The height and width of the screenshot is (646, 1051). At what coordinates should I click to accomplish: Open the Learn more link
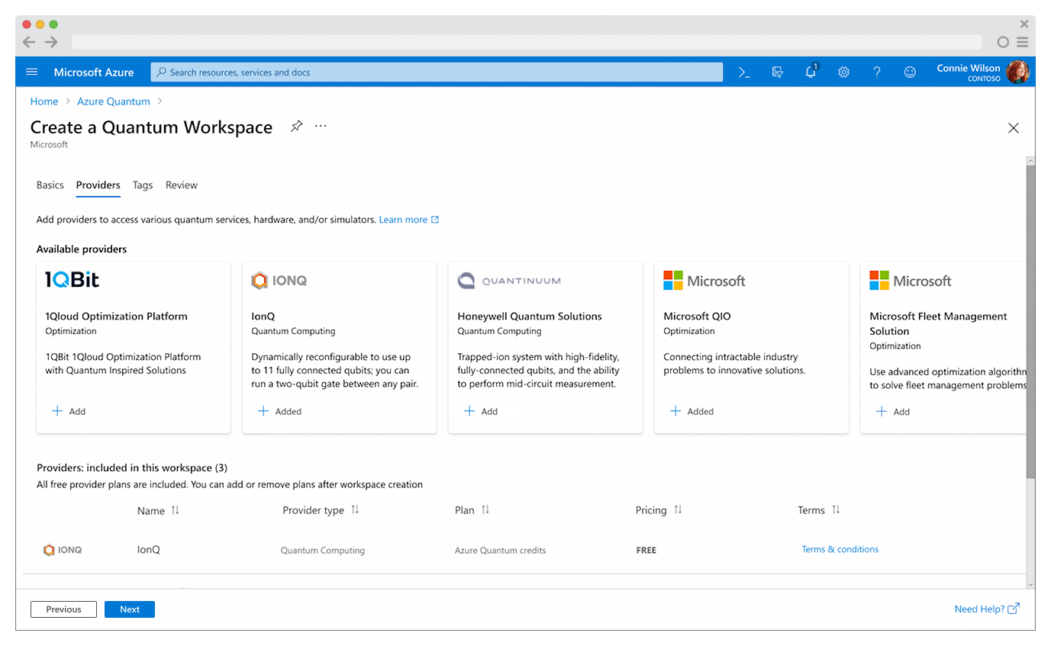(409, 219)
